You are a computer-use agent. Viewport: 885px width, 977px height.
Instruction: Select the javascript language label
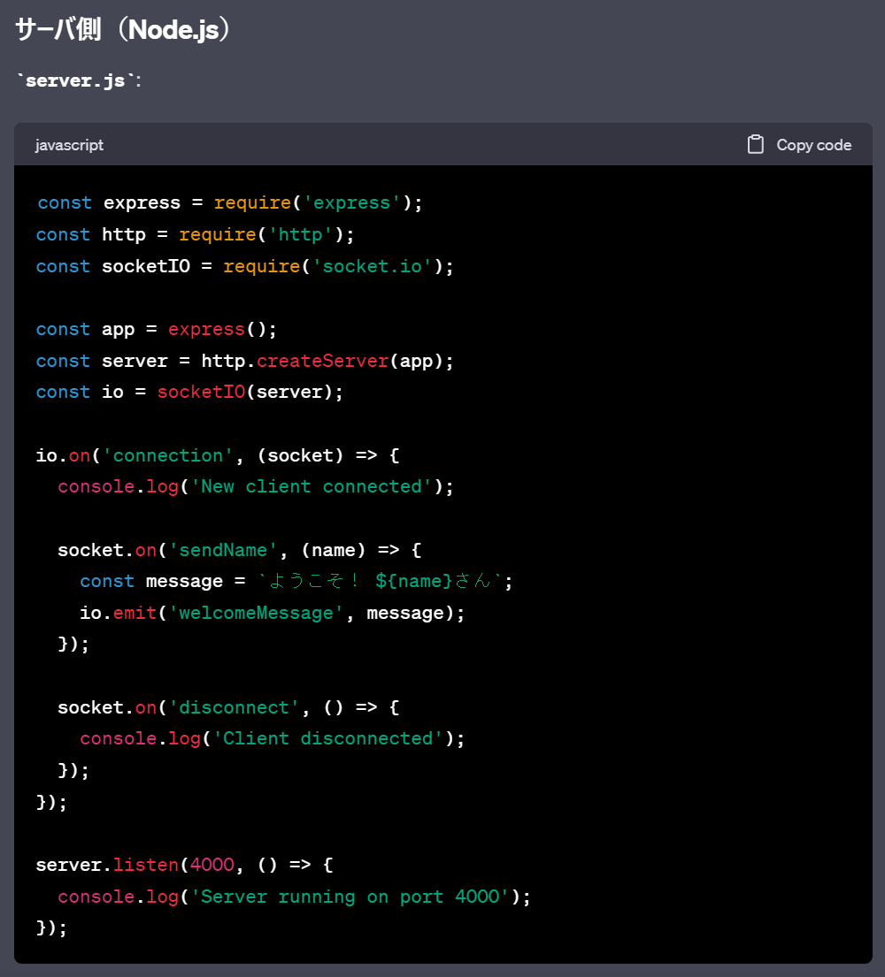[69, 144]
